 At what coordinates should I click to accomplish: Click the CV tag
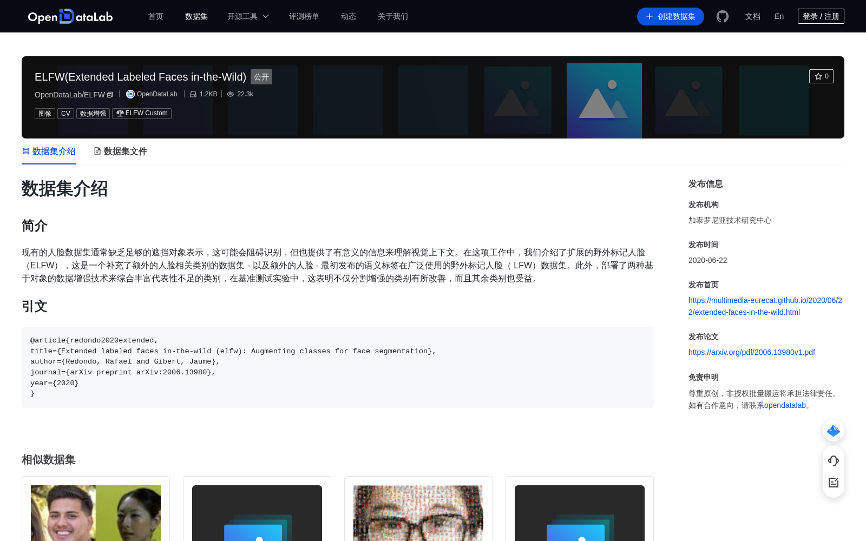point(65,114)
